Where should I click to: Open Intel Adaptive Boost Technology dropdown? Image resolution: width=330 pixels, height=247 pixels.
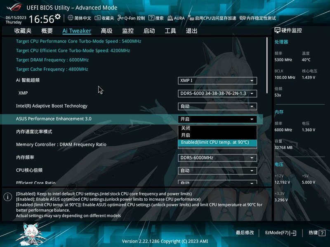[217, 106]
